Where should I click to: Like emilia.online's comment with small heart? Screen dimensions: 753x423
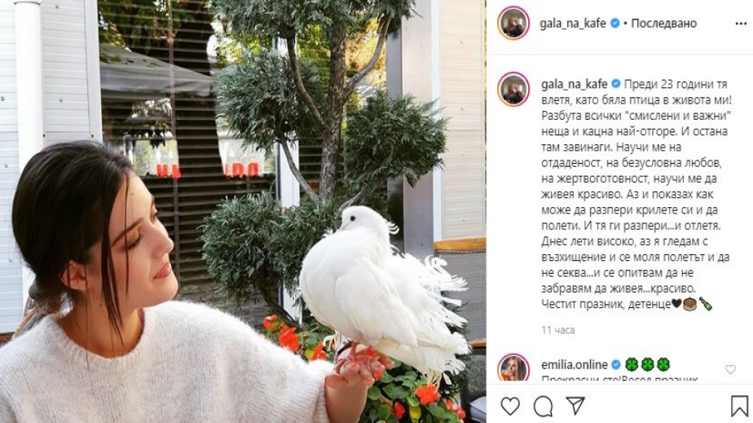[730, 369]
